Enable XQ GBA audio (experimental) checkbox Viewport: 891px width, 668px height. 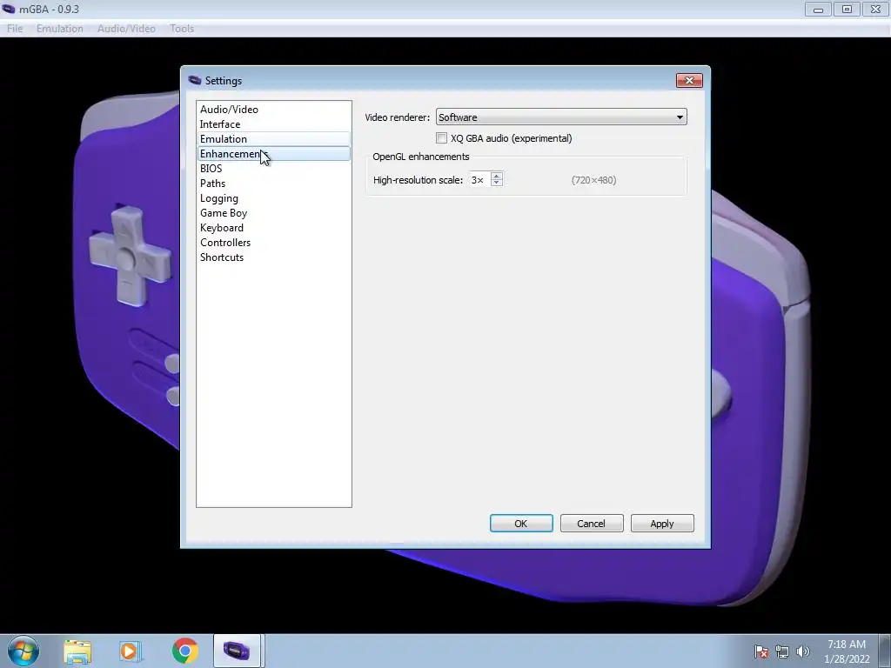pyautogui.click(x=441, y=138)
